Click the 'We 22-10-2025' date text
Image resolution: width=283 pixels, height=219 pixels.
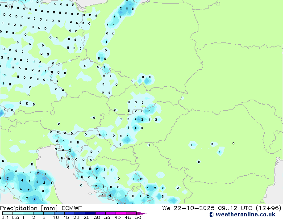coord(188,208)
